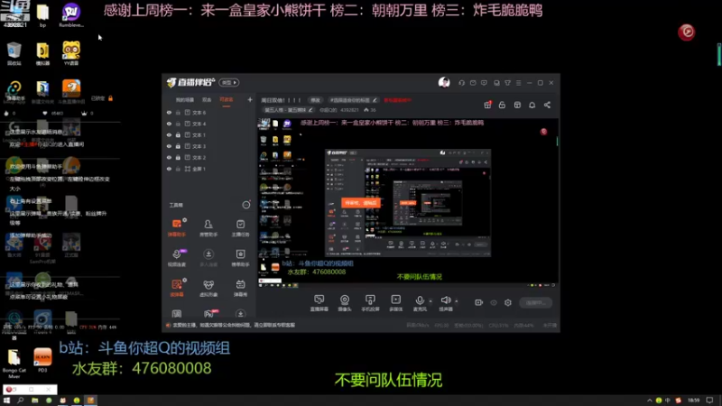Open the 视频连麦 video co-stream tool
The width and height of the screenshot is (722, 406).
tap(176, 258)
